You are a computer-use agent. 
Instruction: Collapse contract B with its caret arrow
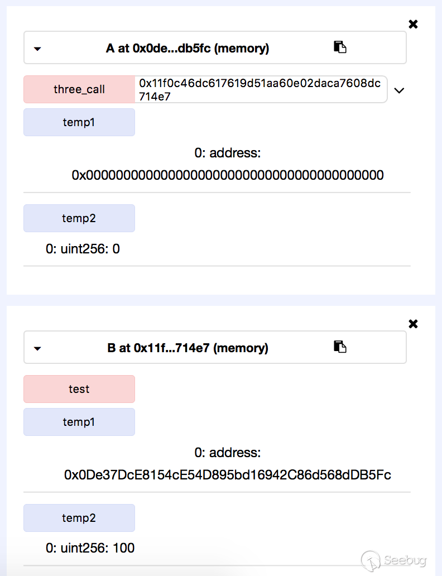37,348
